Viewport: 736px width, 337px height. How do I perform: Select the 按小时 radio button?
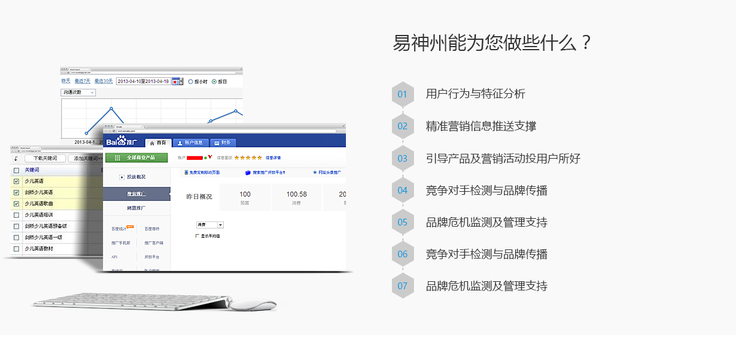click(x=190, y=81)
